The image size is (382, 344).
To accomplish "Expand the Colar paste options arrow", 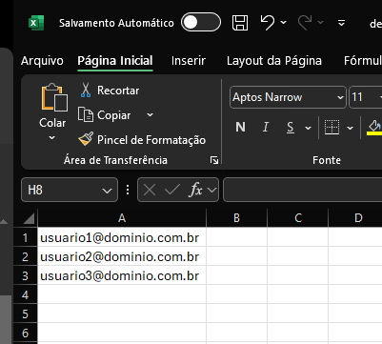I will click(x=51, y=138).
